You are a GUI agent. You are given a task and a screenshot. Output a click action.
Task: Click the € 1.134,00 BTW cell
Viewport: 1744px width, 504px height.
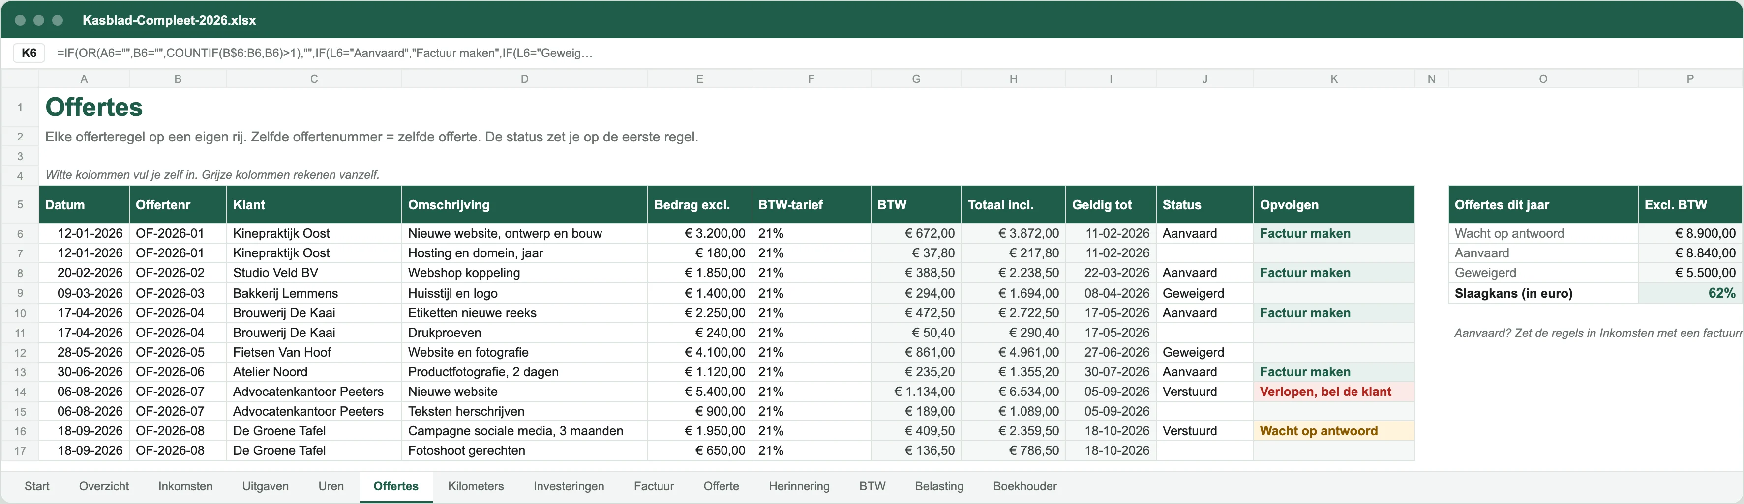click(x=916, y=392)
